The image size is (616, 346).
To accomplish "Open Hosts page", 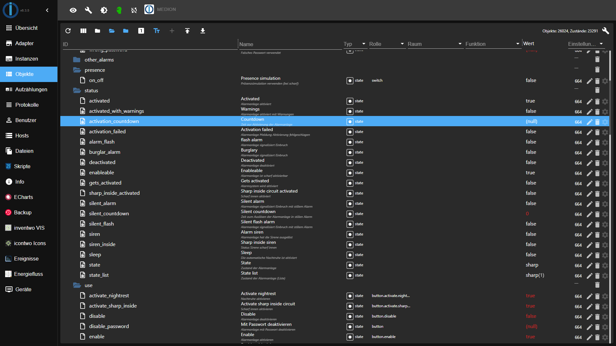I will tap(29, 136).
